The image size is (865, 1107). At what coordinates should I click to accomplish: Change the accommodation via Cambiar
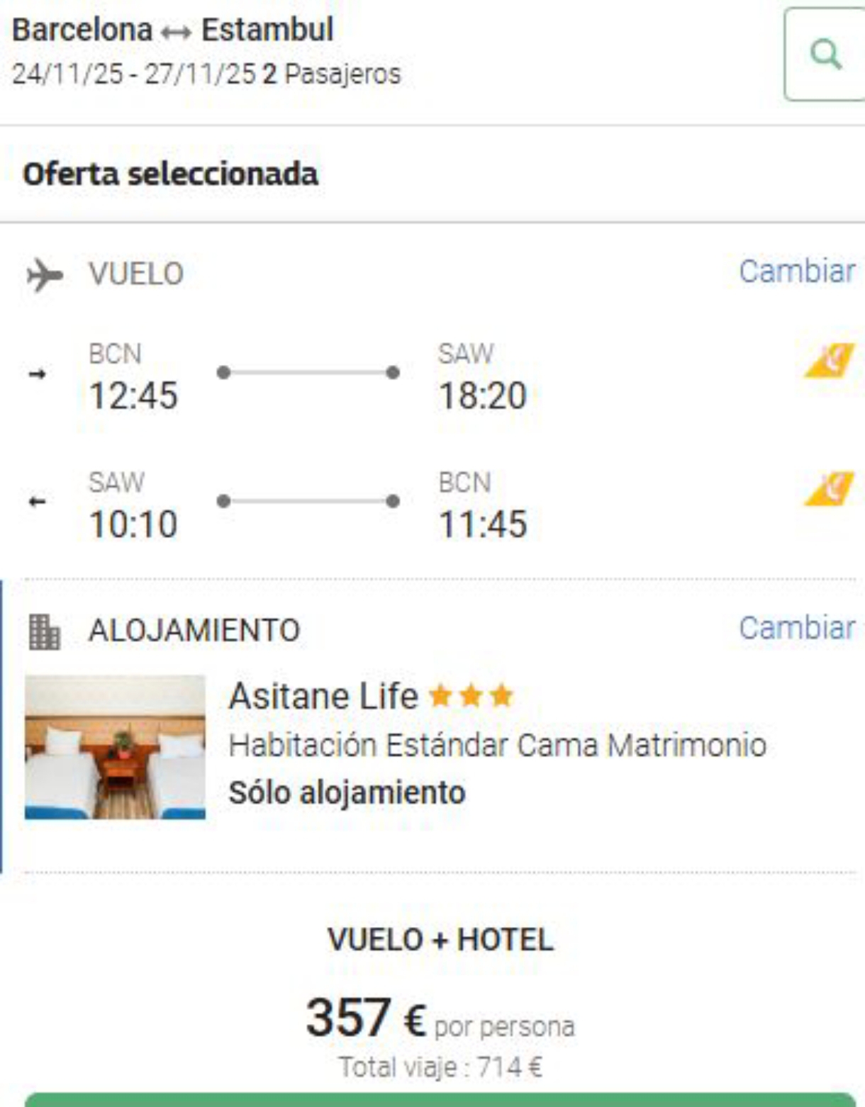(797, 628)
